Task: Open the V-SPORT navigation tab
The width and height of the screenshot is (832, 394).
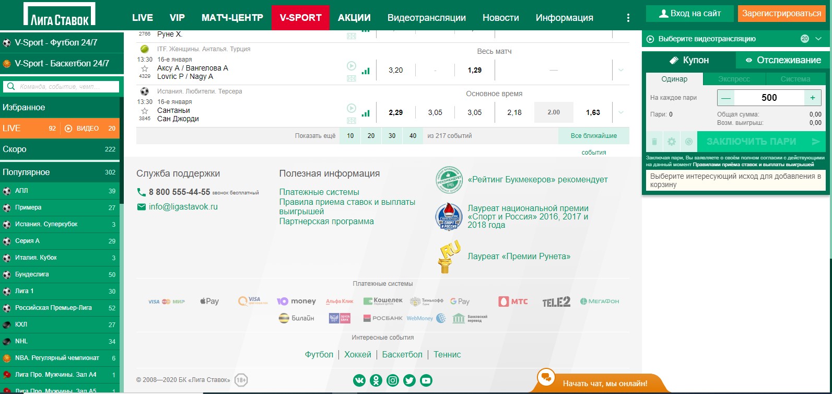Action: 300,18
